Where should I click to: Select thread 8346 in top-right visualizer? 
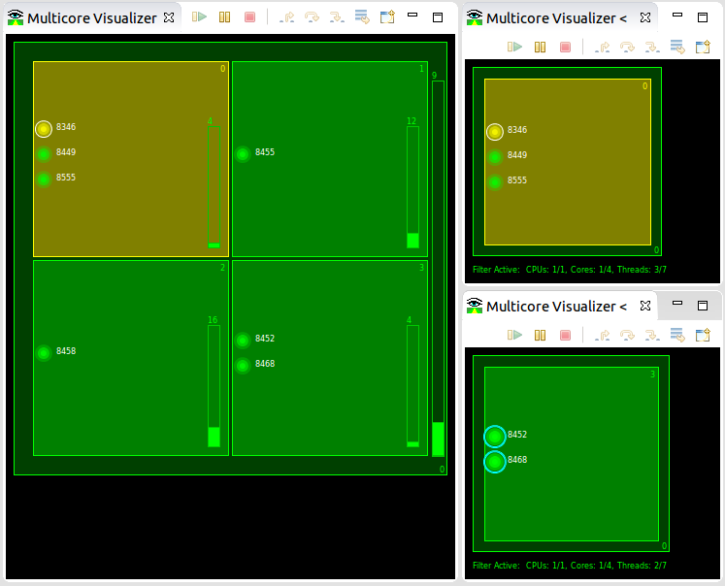495,132
